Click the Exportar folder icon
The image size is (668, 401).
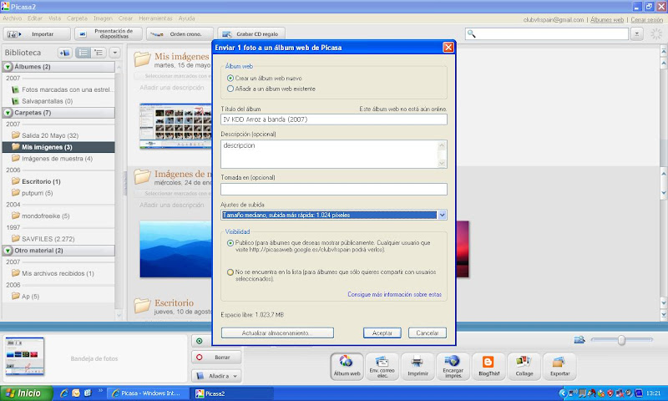pos(559,366)
